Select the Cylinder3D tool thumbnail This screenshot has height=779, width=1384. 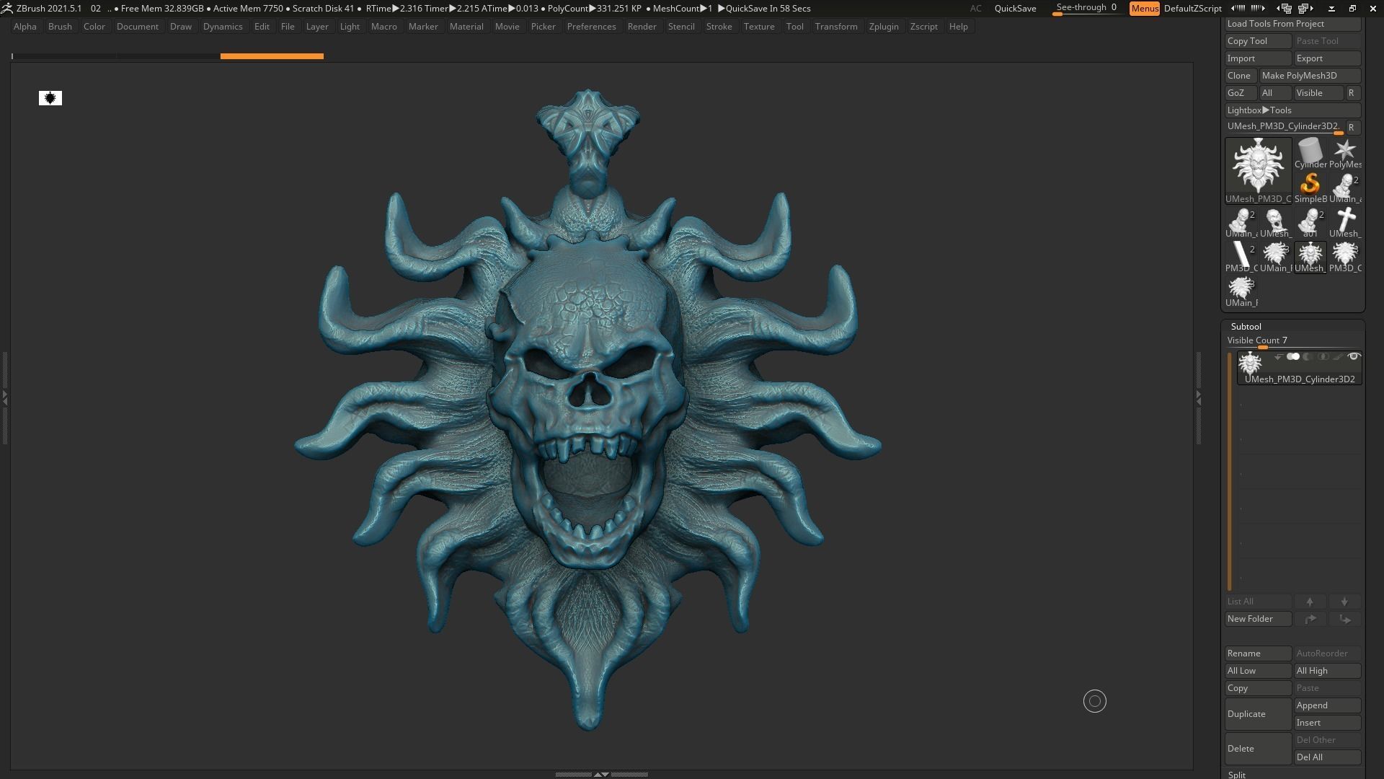(1310, 154)
